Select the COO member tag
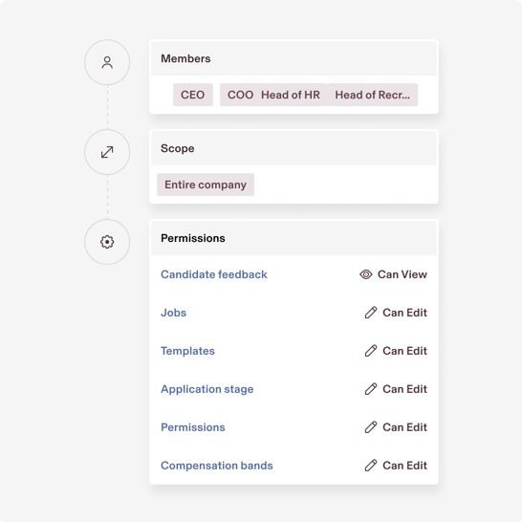Viewport: 522px width, 522px height. 240,95
